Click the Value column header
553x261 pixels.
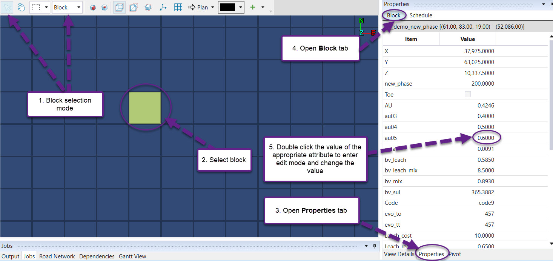coord(468,39)
